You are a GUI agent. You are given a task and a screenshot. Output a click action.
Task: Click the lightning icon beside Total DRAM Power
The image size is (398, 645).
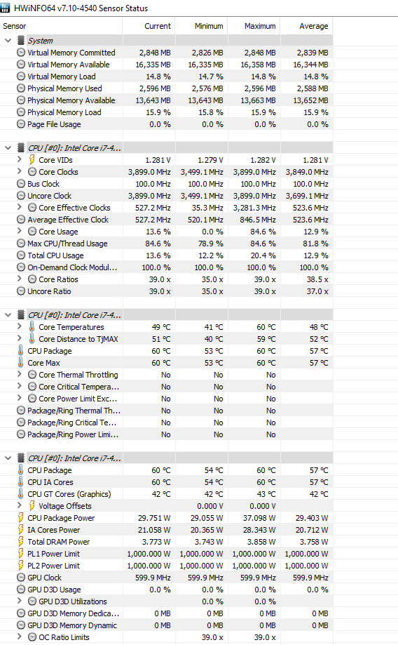[x=20, y=541]
